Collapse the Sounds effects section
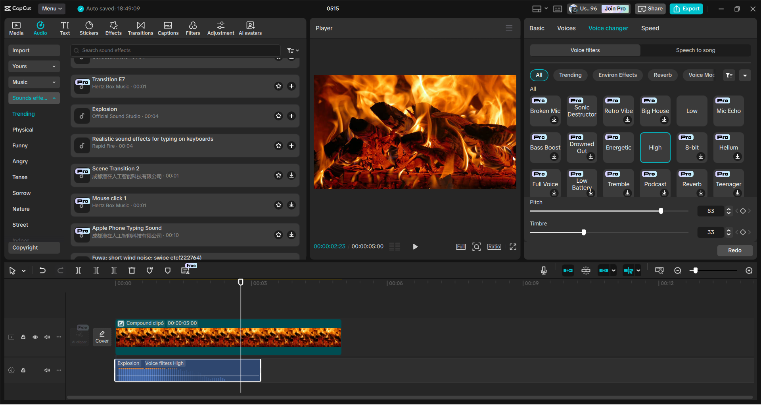 [x=54, y=98]
